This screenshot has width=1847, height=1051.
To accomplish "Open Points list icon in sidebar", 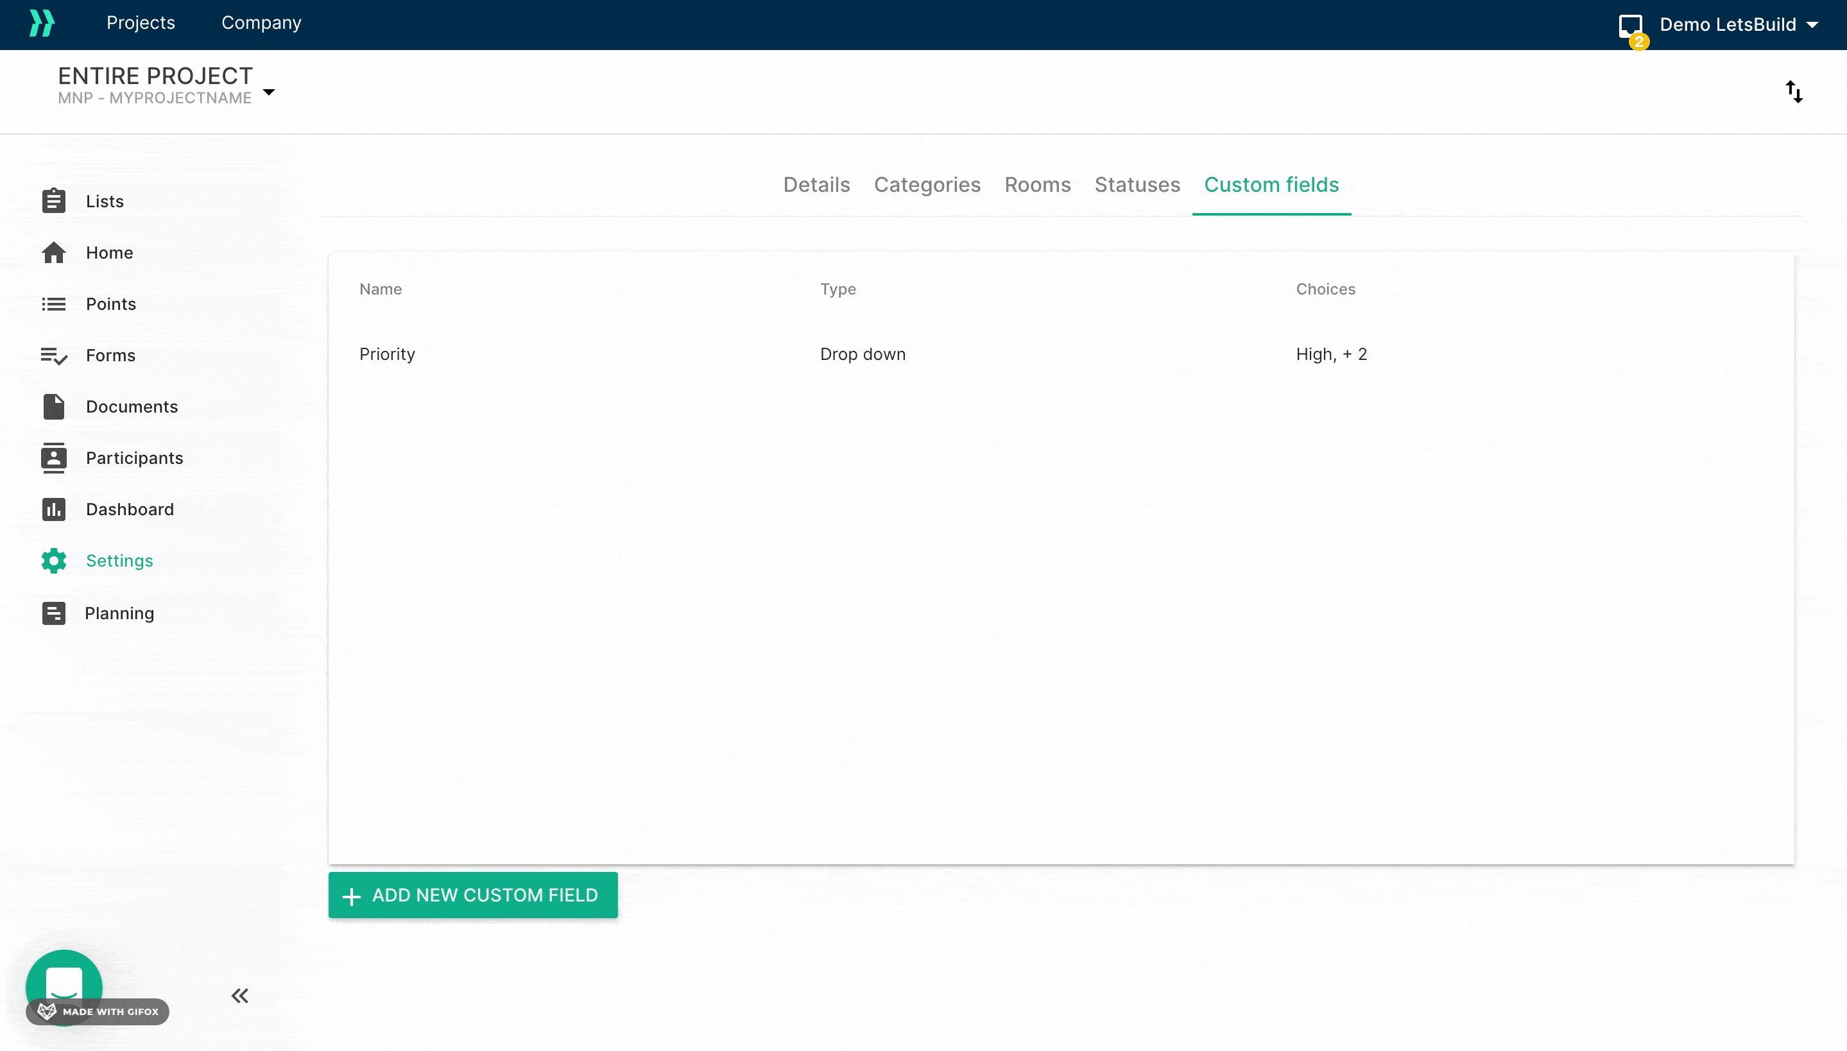I will (x=53, y=304).
